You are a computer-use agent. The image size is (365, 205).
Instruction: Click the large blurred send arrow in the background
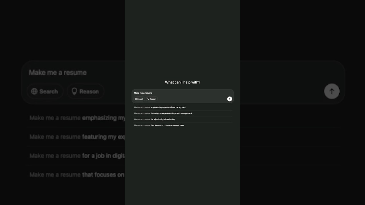pos(332,91)
